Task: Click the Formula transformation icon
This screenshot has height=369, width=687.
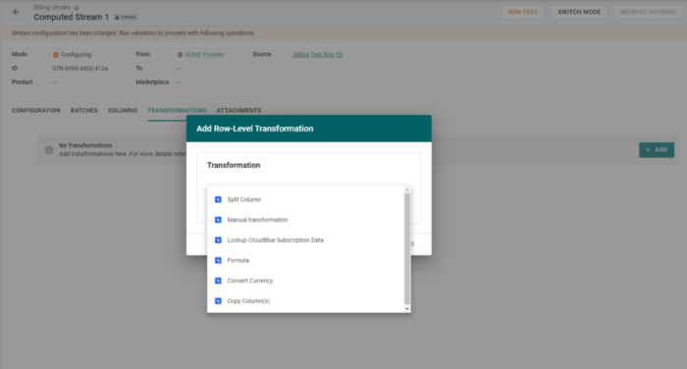Action: click(218, 260)
